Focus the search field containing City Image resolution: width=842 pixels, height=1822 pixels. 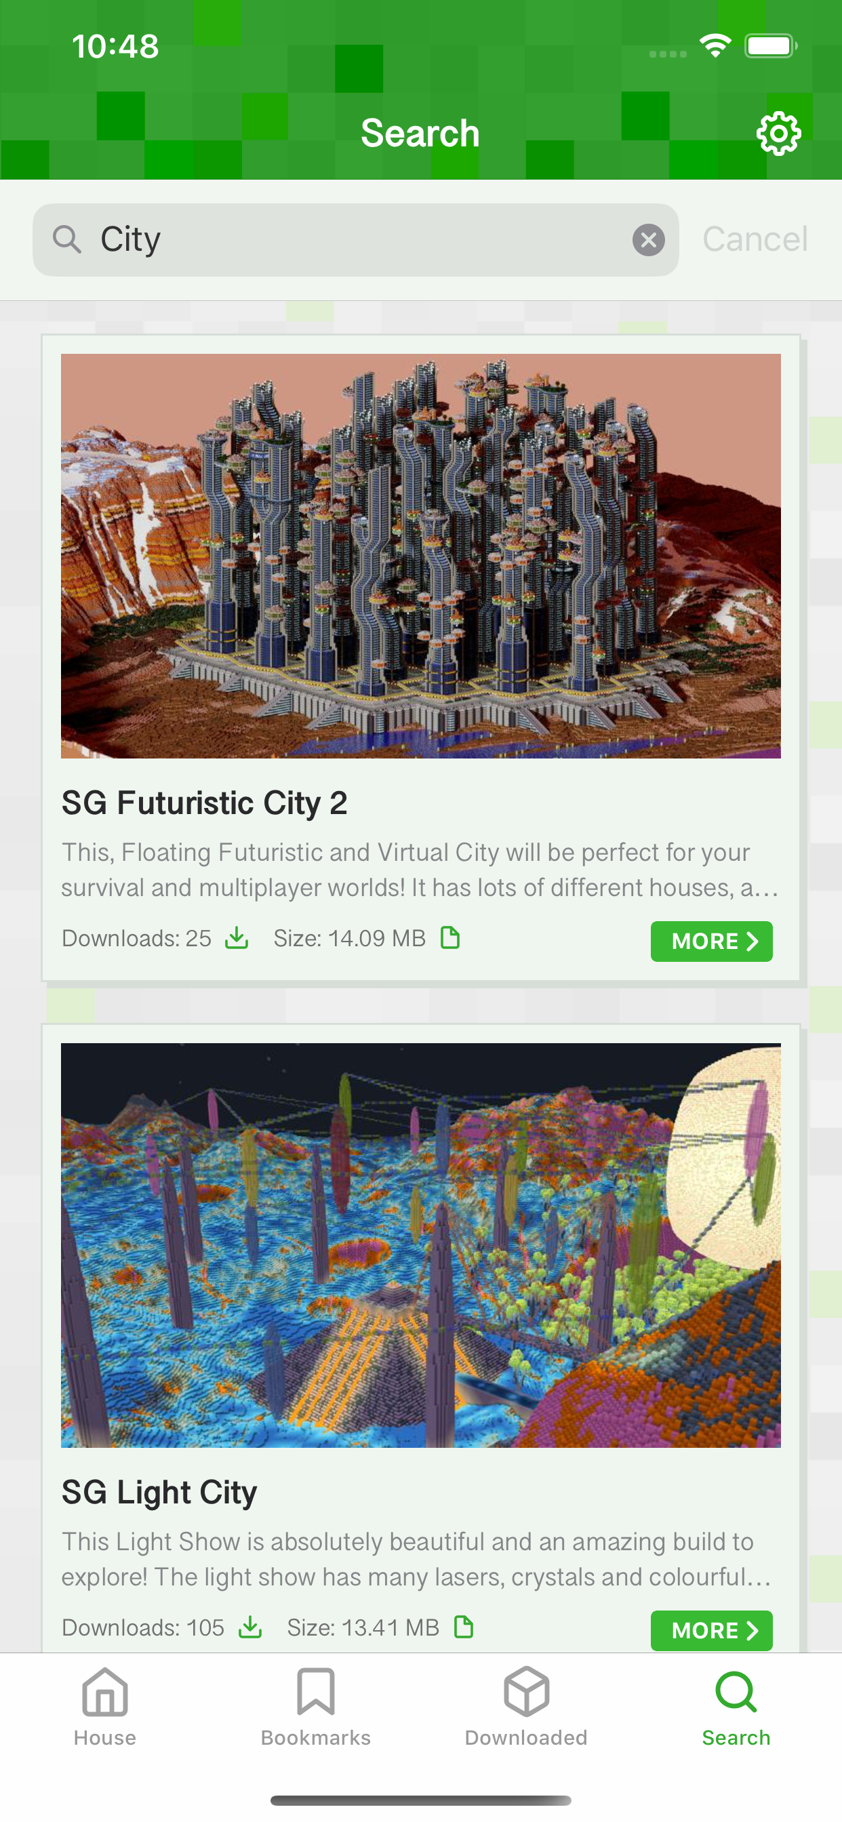coord(355,240)
